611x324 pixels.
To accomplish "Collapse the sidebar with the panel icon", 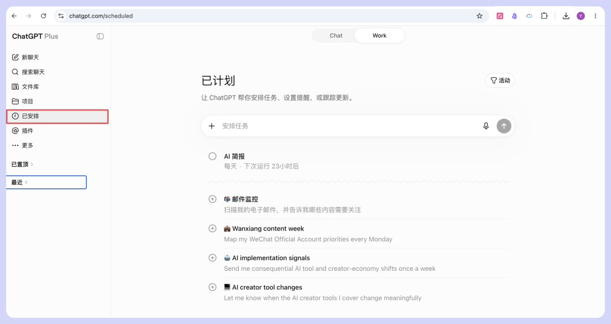I will pyautogui.click(x=100, y=36).
